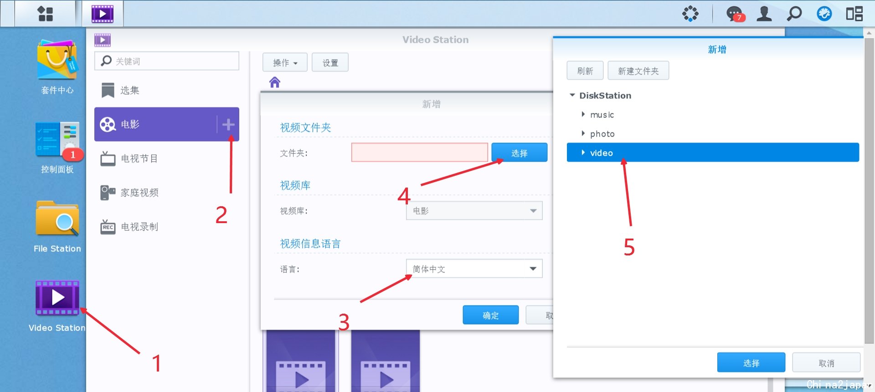
Task: Open notifications chat bubble icon
Action: tap(735, 14)
